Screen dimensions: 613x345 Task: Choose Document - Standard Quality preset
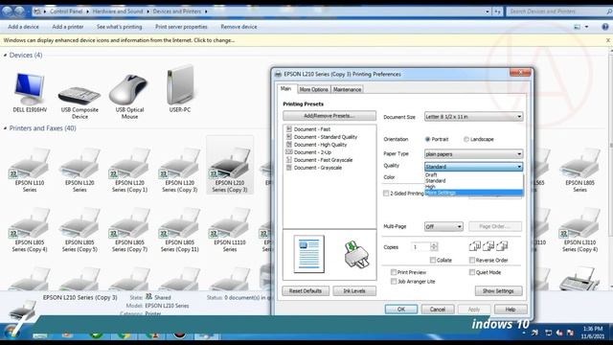[326, 137]
